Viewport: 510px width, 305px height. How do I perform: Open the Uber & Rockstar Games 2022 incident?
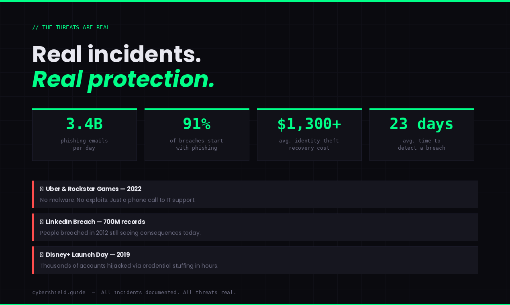pos(255,194)
